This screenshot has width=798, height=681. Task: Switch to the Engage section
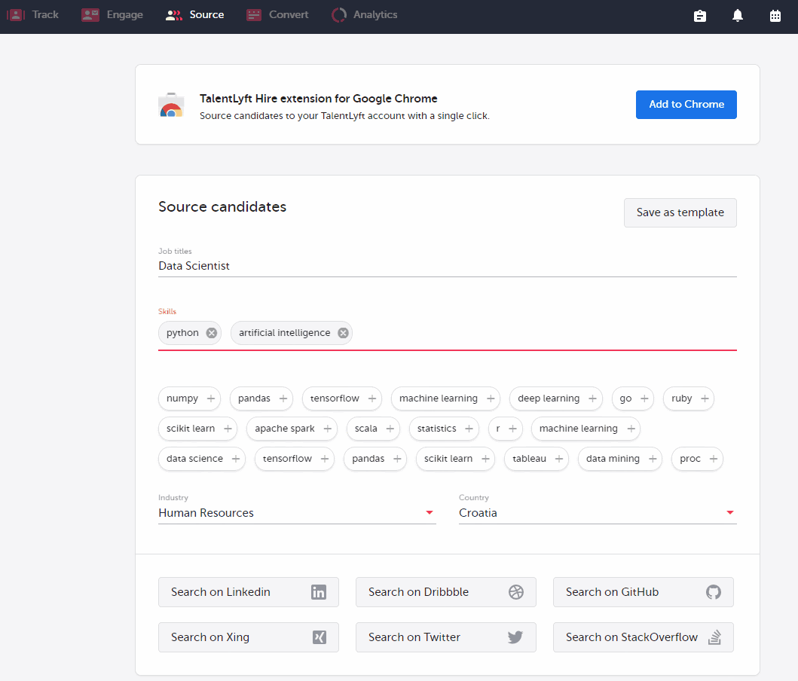pos(112,14)
